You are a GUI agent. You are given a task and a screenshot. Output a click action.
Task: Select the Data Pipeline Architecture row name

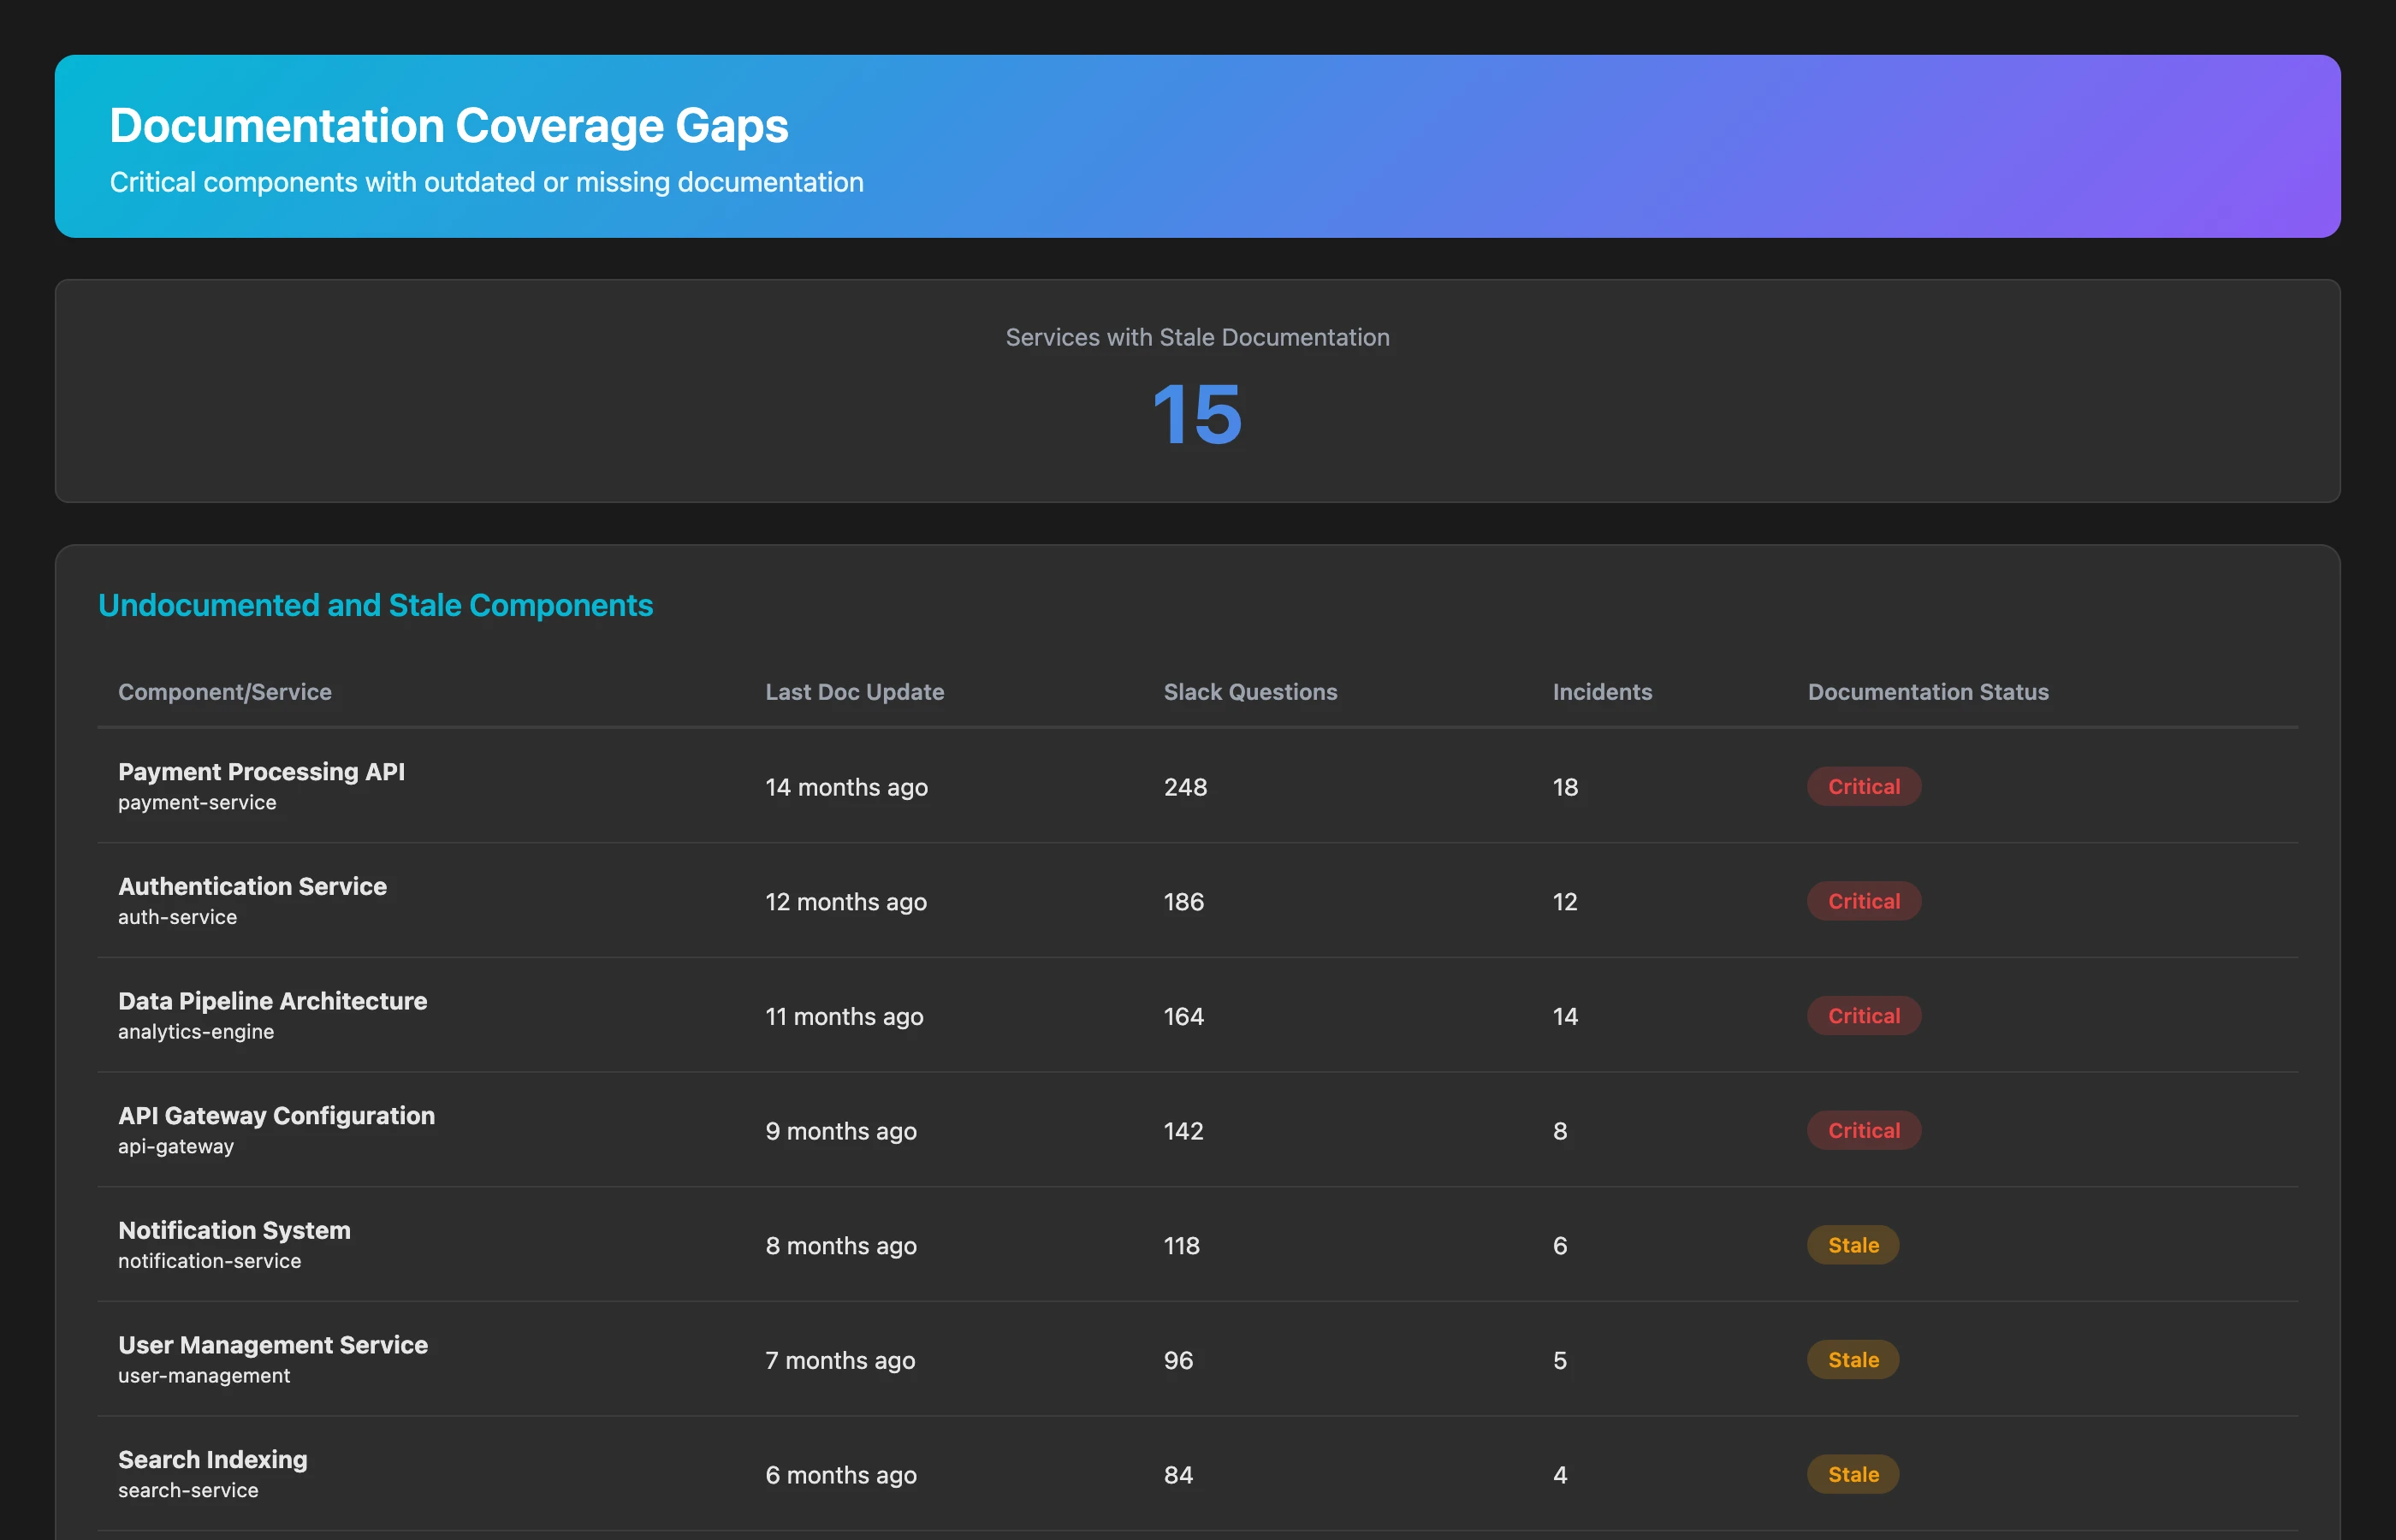coord(273,1001)
